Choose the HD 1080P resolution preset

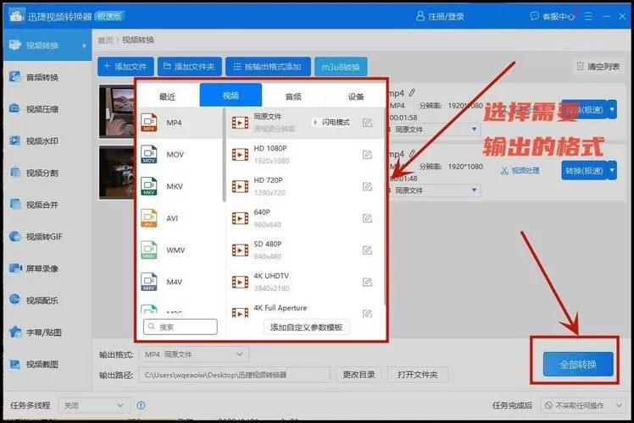[x=303, y=155]
